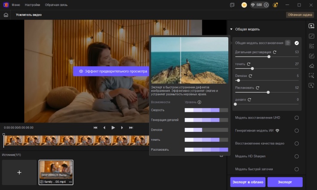Viewport: 317px width, 190px height.
Task: Open the Настройки menu
Action: pos(33,5)
